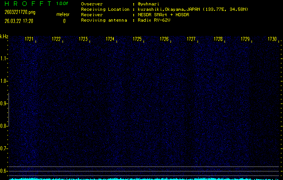Image resolution: width=283 pixels, height=180 pixels.
Task: Click the meteor count value 0
Action: [64, 21]
